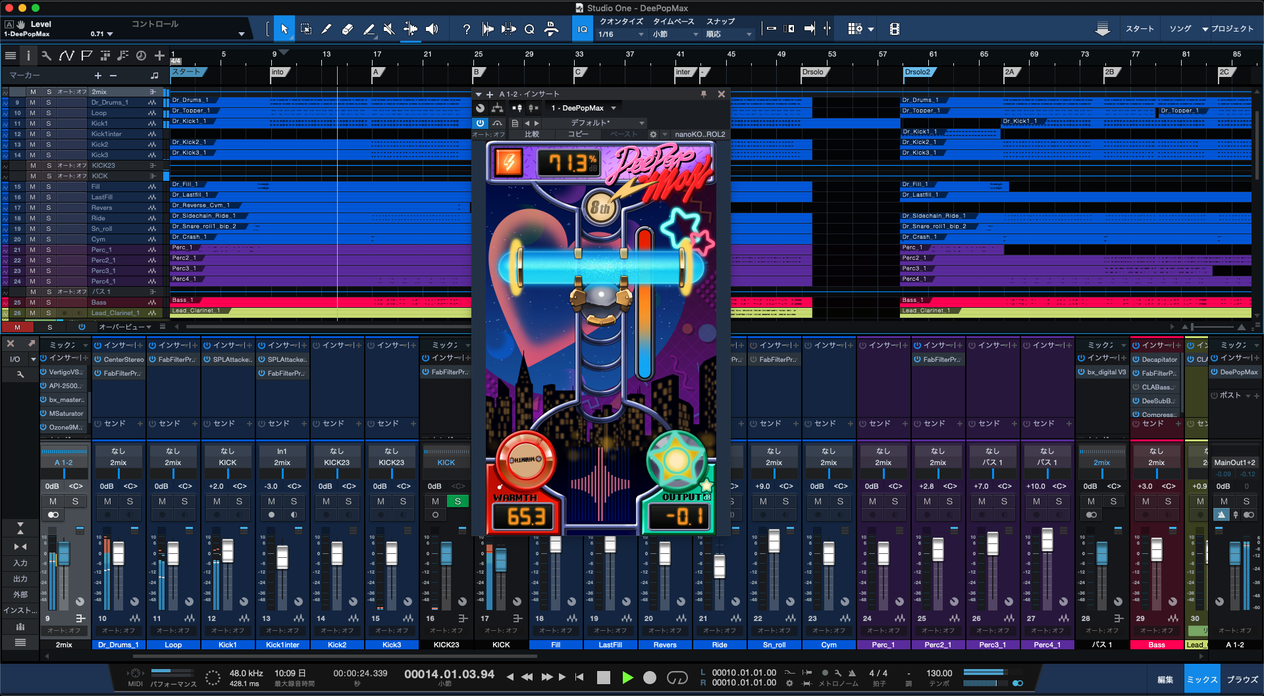The image size is (1264, 696).
Task: Open 外部 panel in mixer
Action: click(20, 595)
